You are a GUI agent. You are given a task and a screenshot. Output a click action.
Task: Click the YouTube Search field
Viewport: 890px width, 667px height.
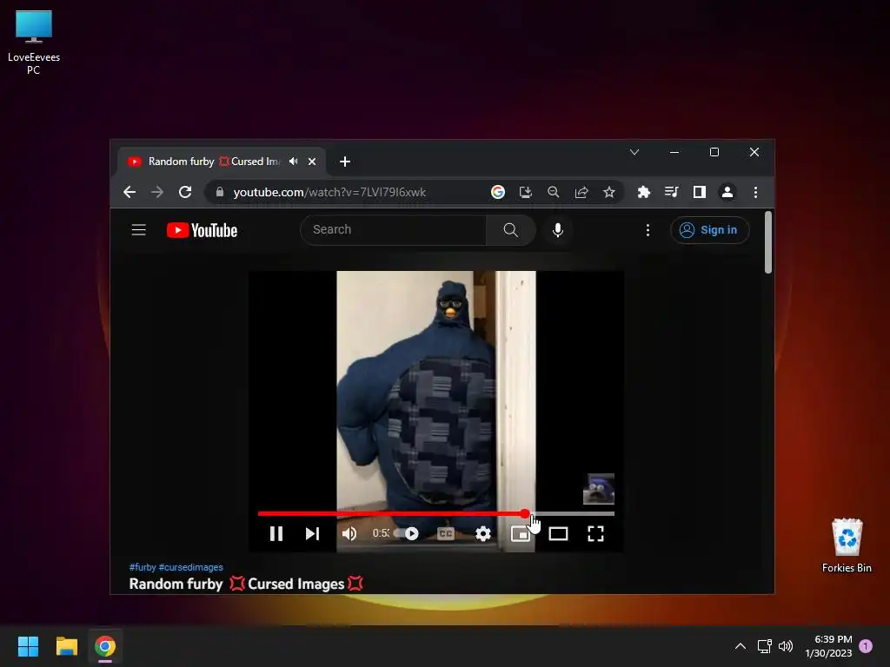tap(393, 229)
